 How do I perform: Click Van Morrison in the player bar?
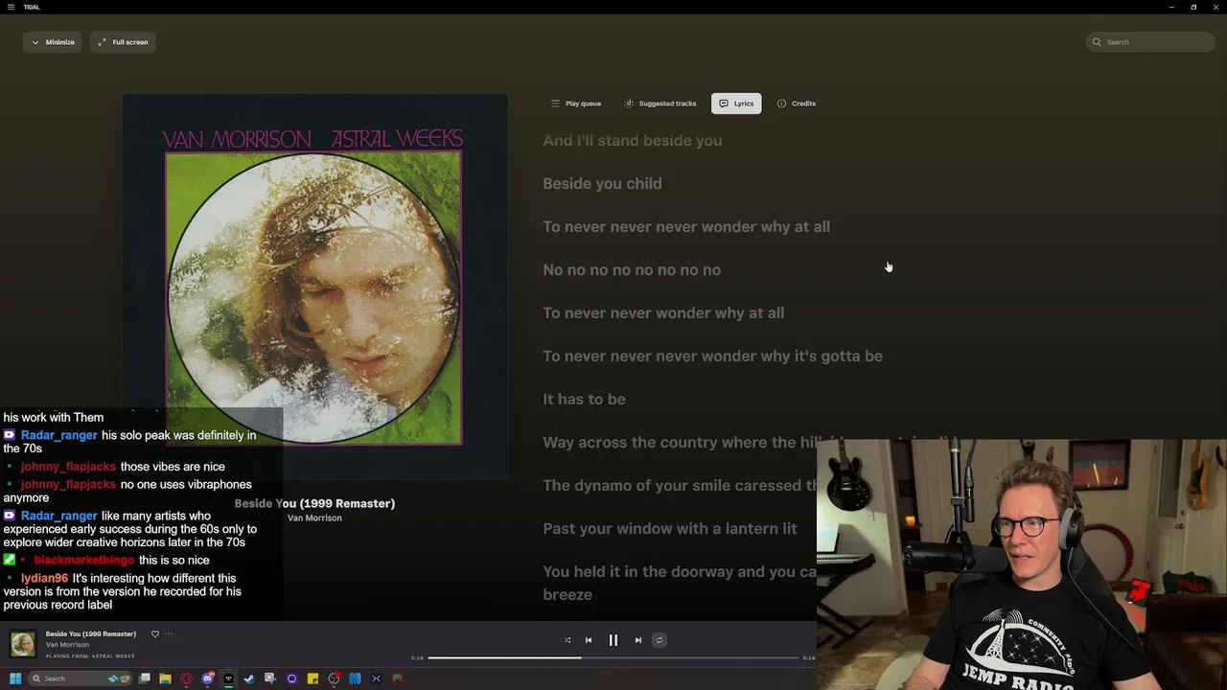[x=67, y=645]
